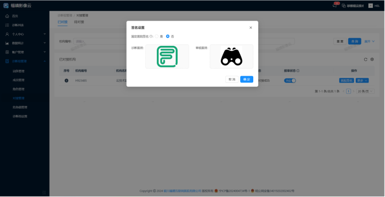Click the notification message icon with red badge
Image resolution: width=385 pixels, height=197 pixels.
(x=335, y=5)
